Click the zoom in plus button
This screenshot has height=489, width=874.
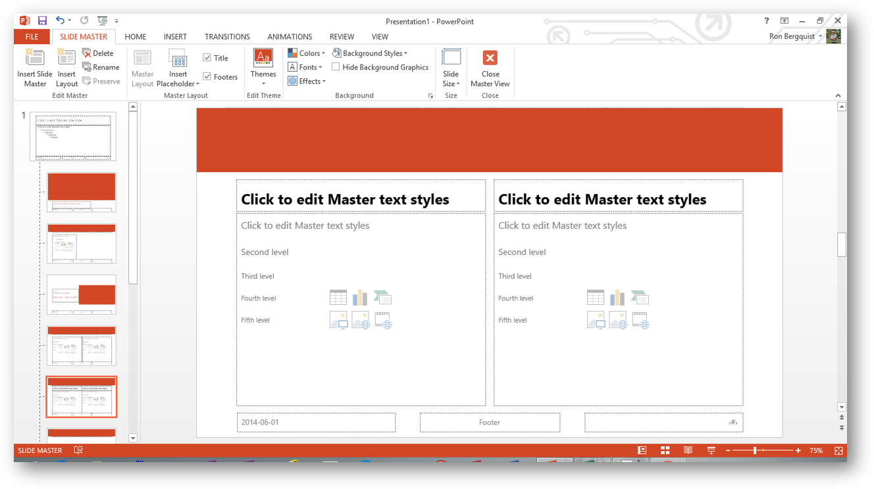coord(798,451)
